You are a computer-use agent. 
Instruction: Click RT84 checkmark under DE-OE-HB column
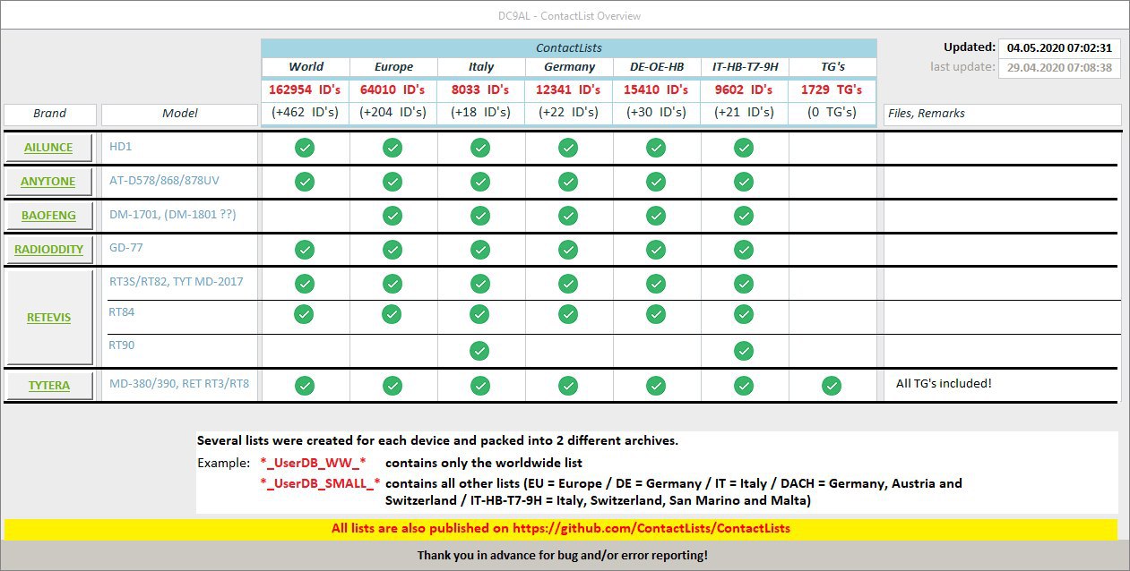coord(656,314)
